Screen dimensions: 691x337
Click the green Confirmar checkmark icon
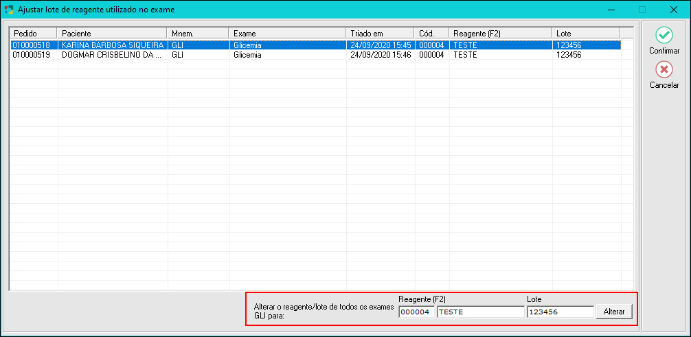[x=664, y=35]
